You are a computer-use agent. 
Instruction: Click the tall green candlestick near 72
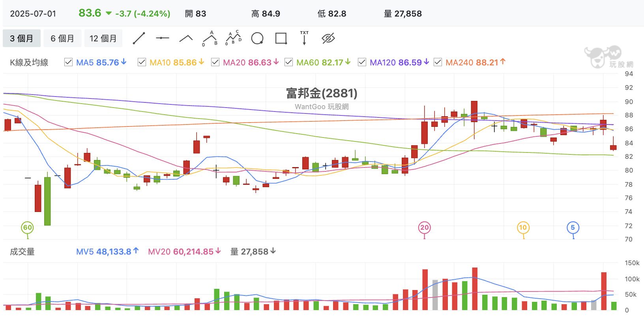[47, 201]
